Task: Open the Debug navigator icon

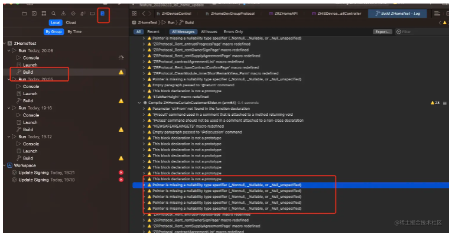Action: click(x=83, y=14)
